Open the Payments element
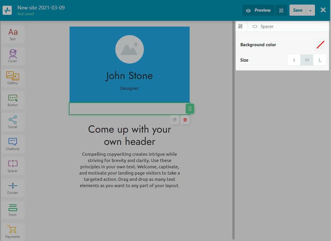 [x=13, y=232]
